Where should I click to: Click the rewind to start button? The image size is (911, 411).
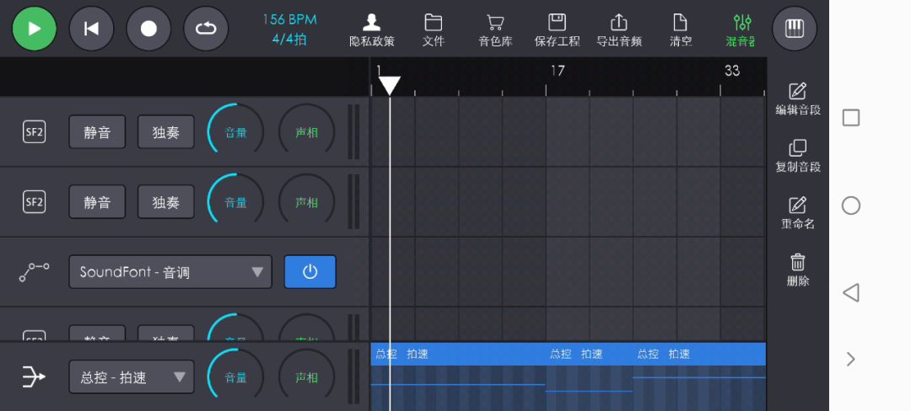(91, 29)
